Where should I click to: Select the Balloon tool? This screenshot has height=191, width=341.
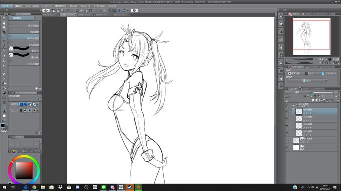(x=4, y=116)
